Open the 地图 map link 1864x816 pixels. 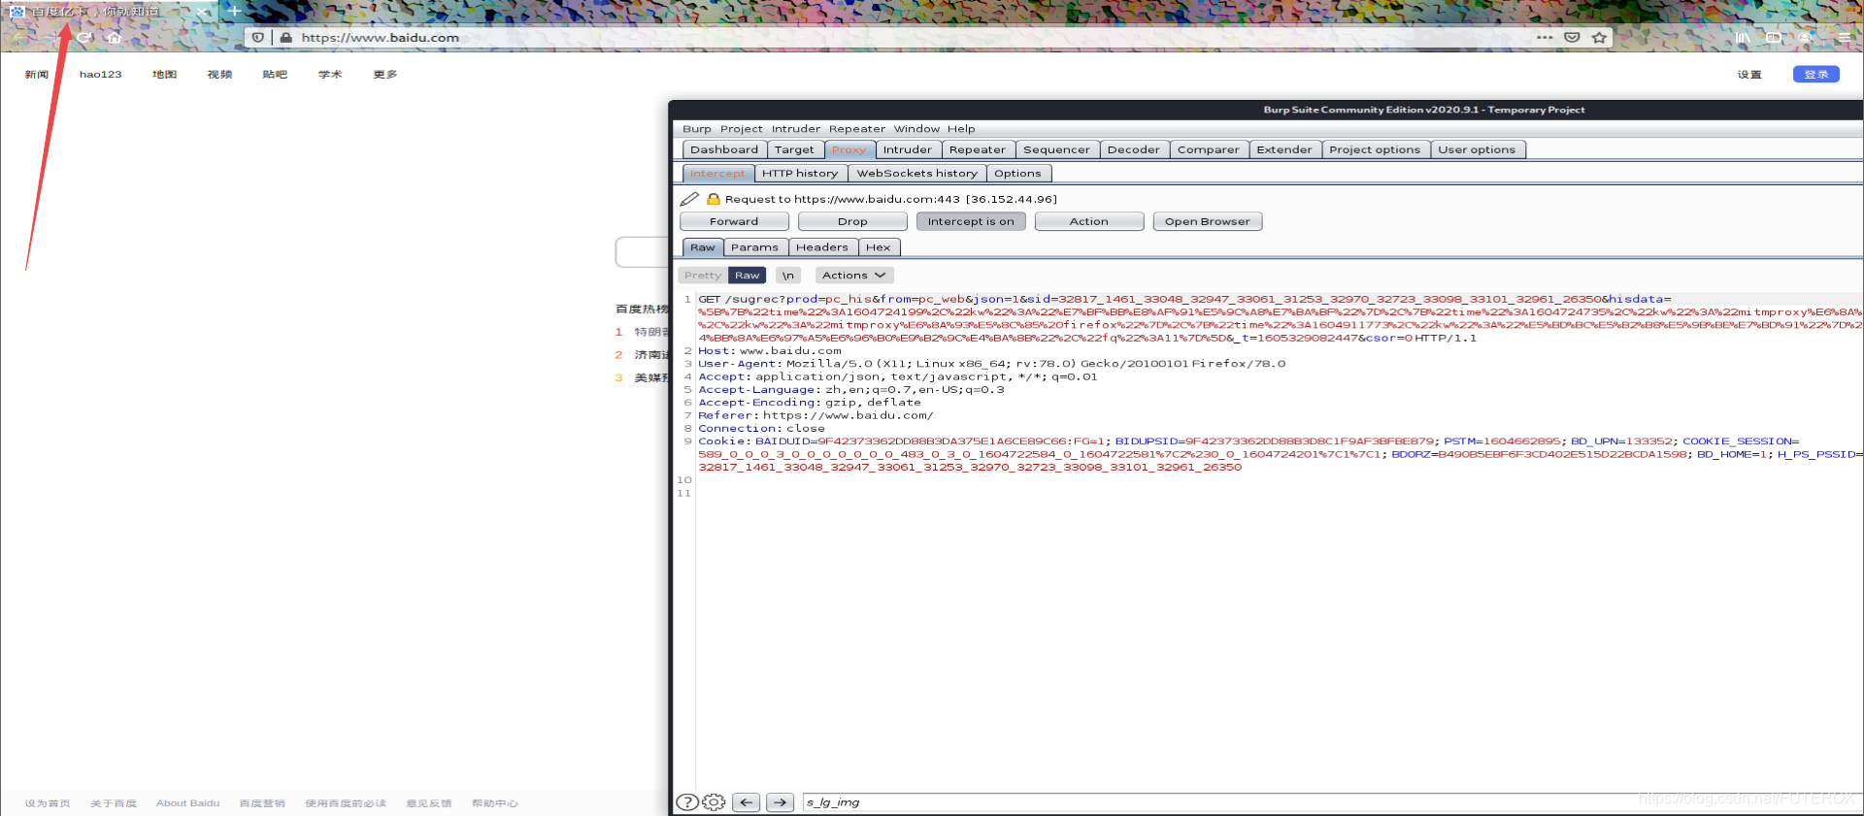tap(164, 75)
